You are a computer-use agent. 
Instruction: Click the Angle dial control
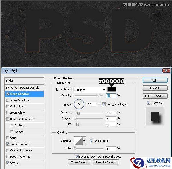point(79,104)
